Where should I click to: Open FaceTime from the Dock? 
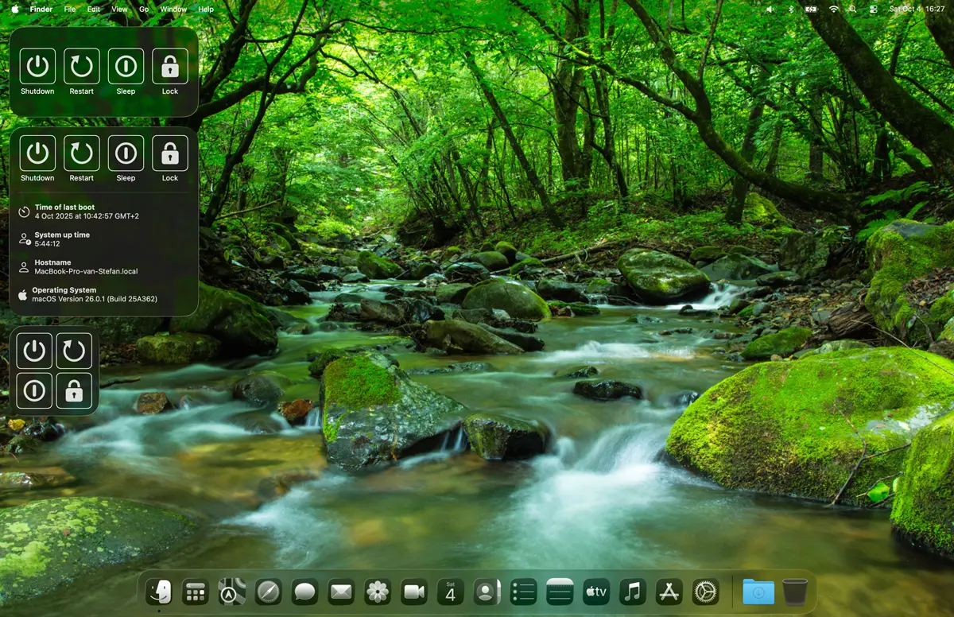click(x=414, y=592)
